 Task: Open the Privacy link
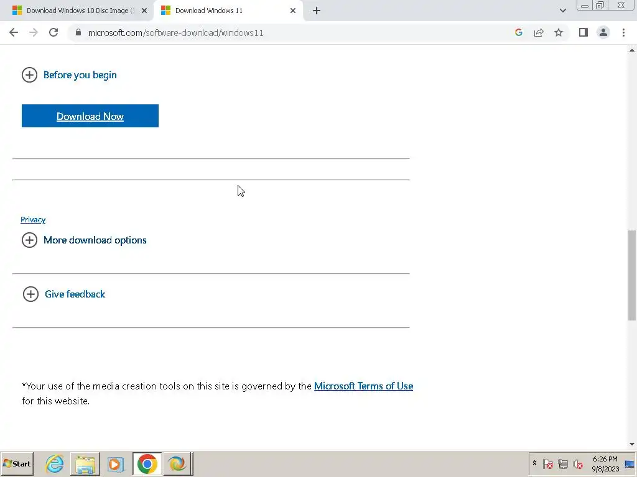pyautogui.click(x=33, y=219)
